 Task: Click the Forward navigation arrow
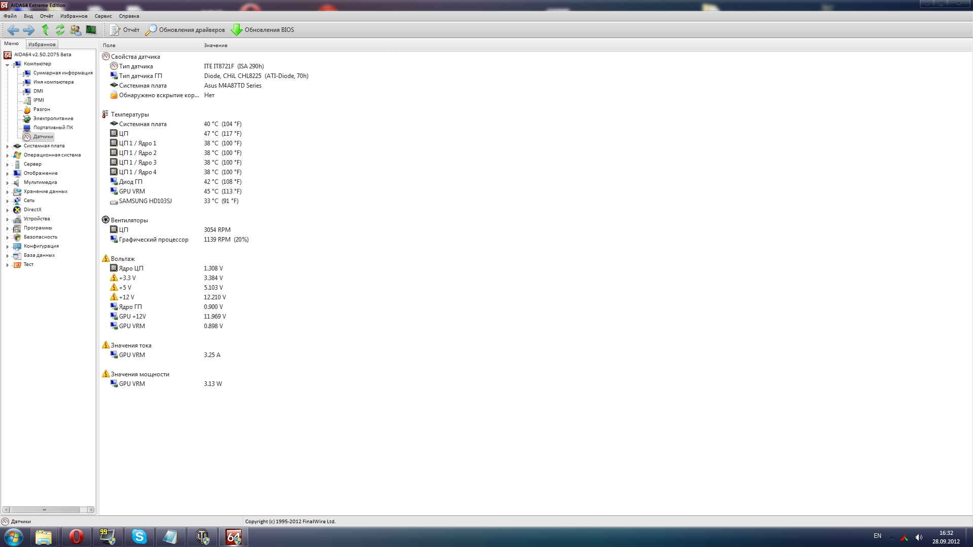click(x=29, y=30)
